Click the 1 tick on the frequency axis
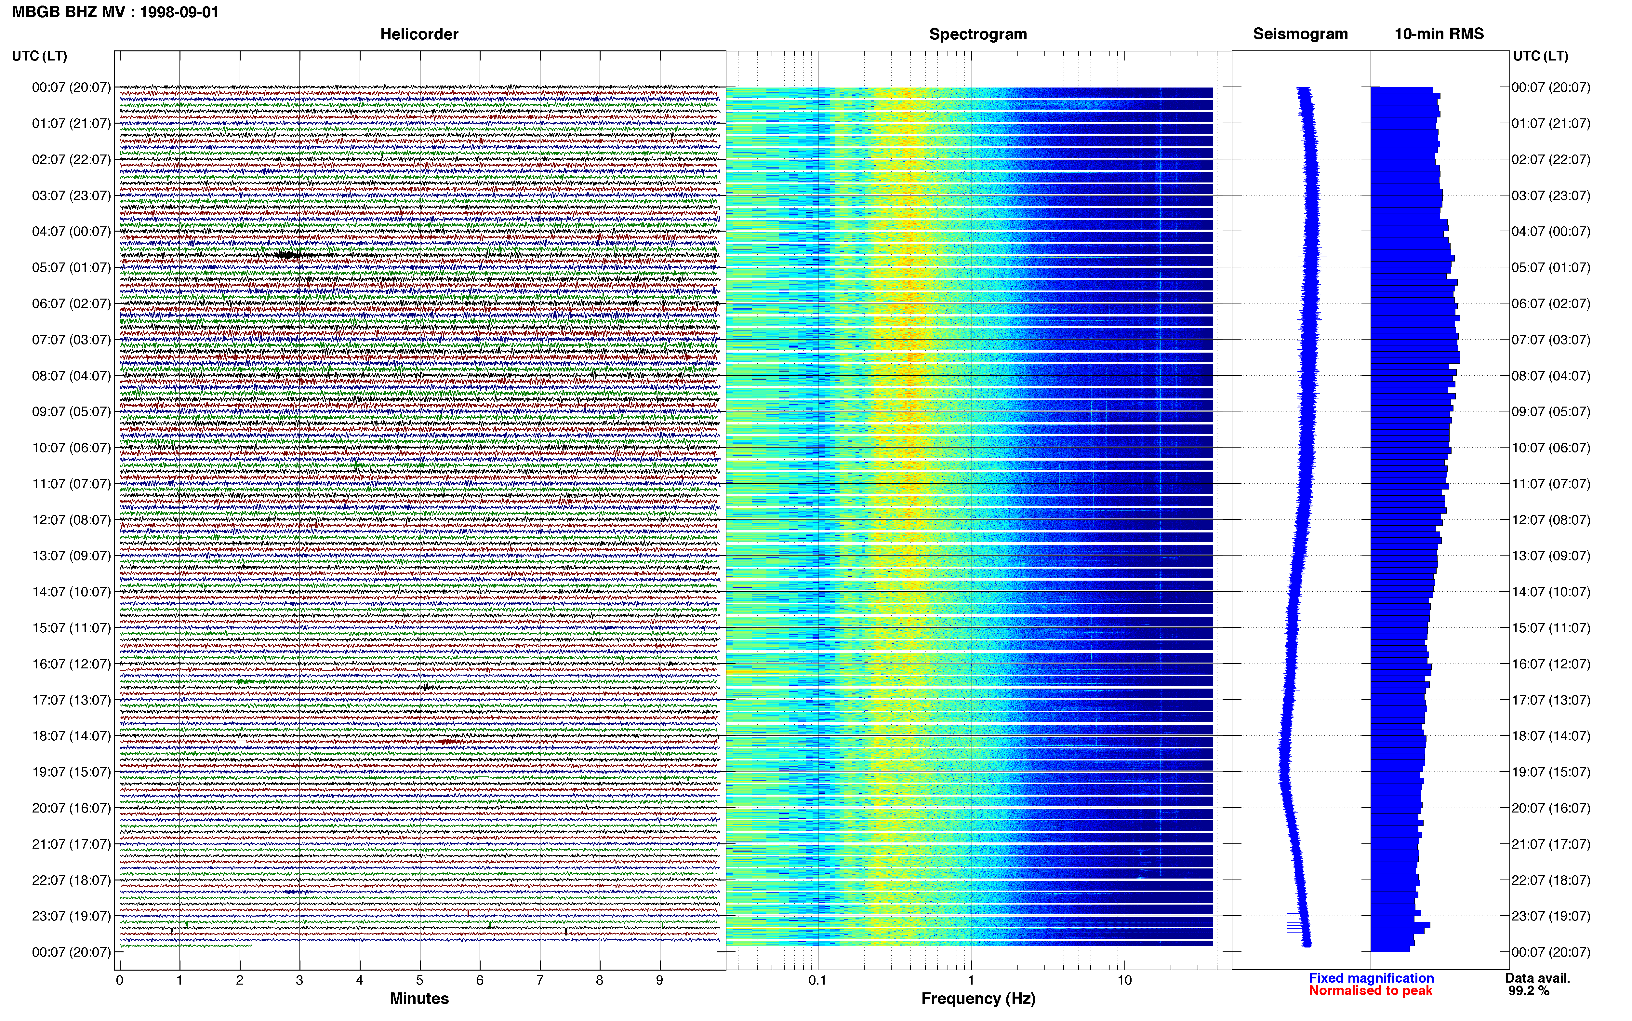Screen dimensions: 1632x1021 971,980
